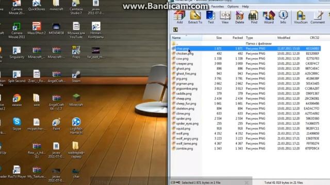Select cow.png in the archive list
The height and width of the screenshot is (185, 330).
coord(246,59)
